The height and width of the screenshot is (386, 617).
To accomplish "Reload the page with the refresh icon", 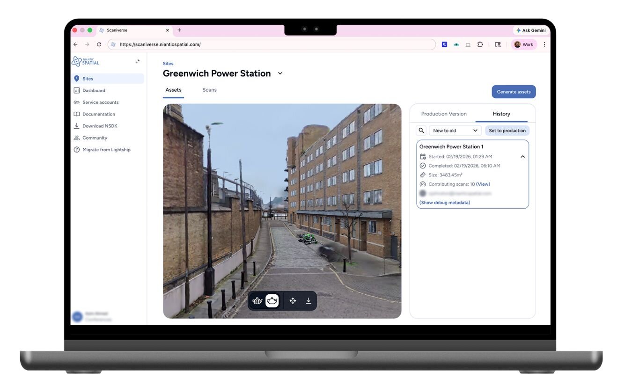I will coord(99,44).
